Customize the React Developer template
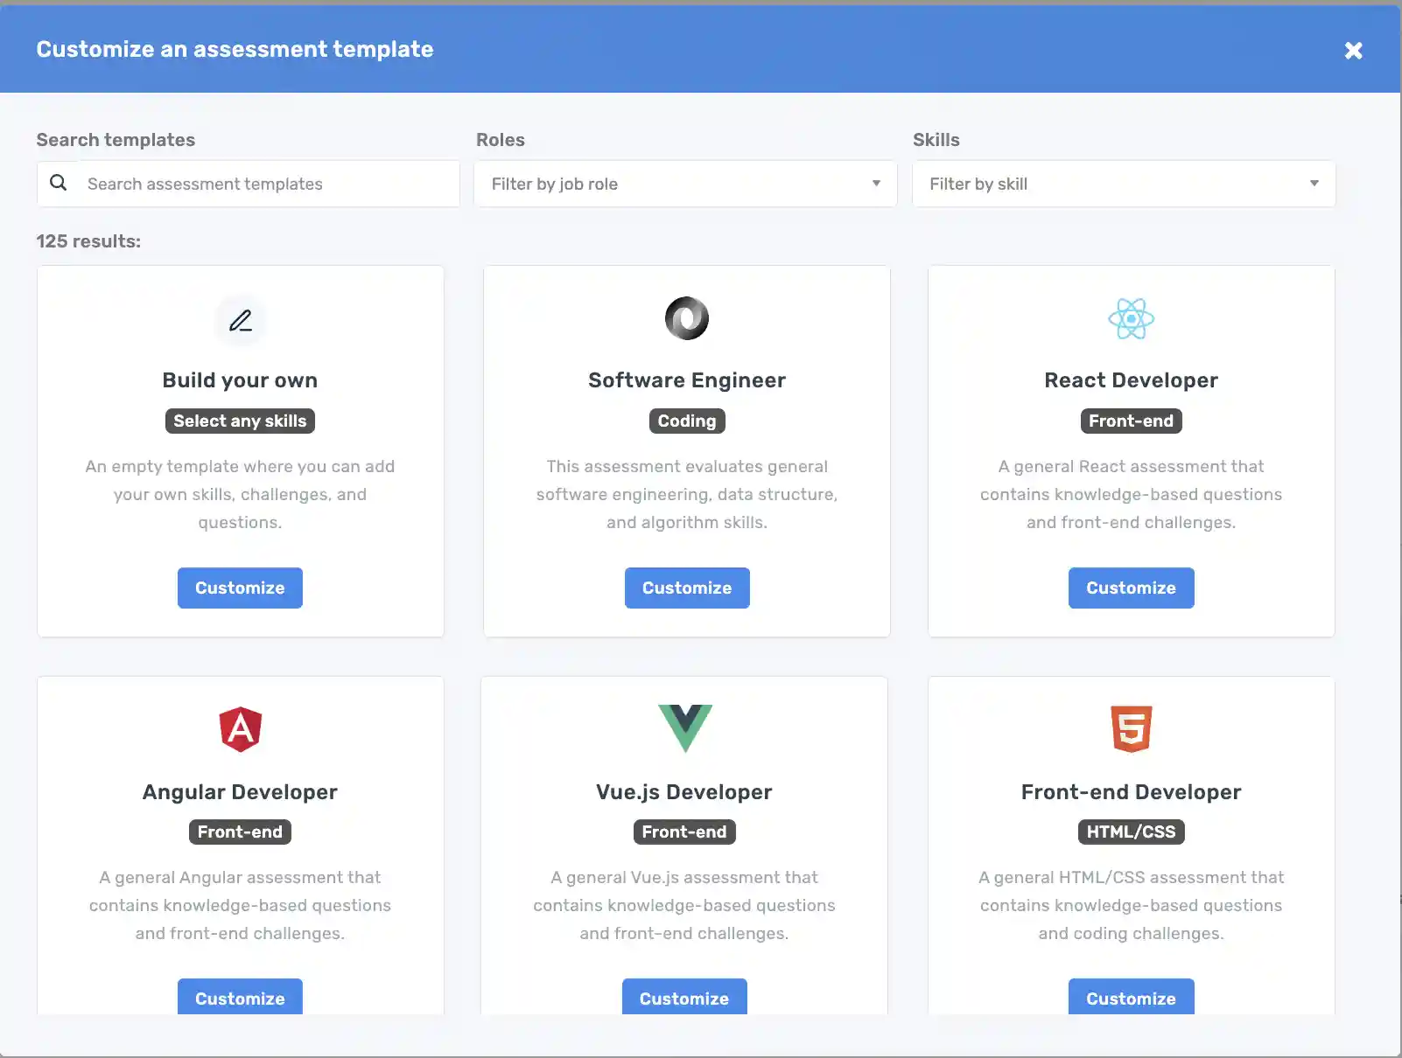The width and height of the screenshot is (1402, 1058). (1131, 588)
